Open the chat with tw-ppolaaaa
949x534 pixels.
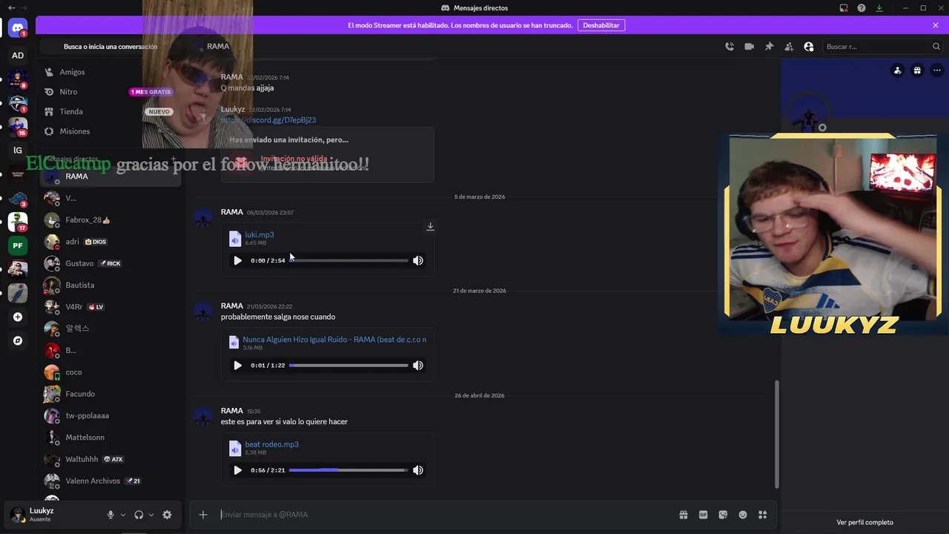111,415
